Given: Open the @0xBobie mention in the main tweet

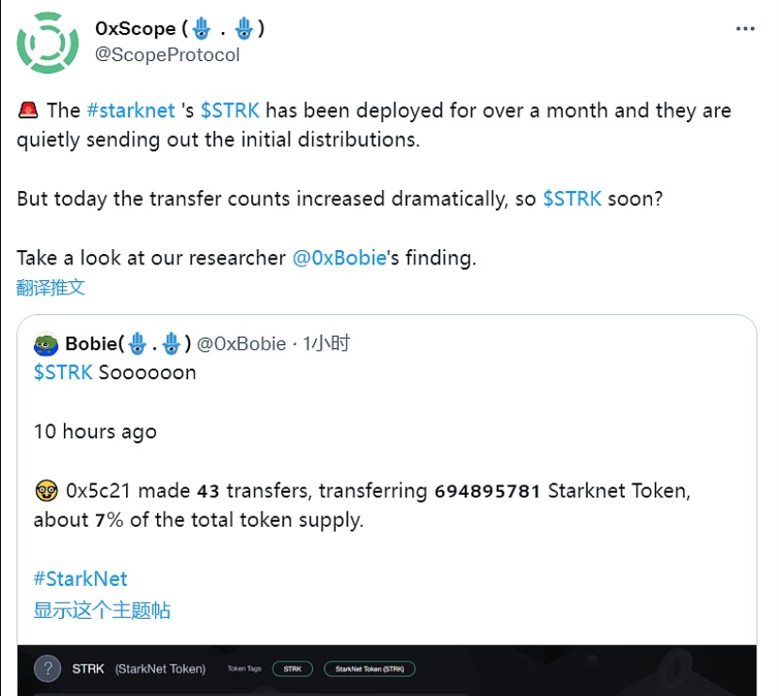Looking at the screenshot, I should (x=340, y=259).
